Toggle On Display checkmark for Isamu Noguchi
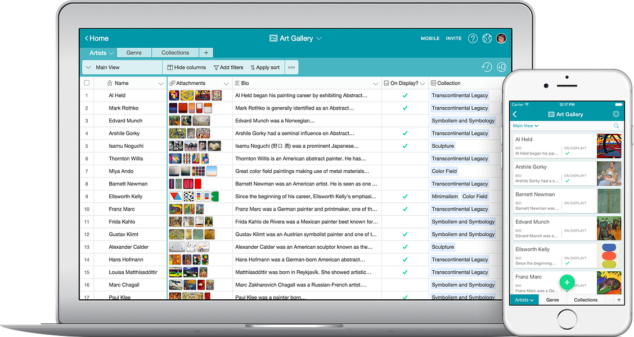The height and width of the screenshot is (337, 634). (x=404, y=146)
